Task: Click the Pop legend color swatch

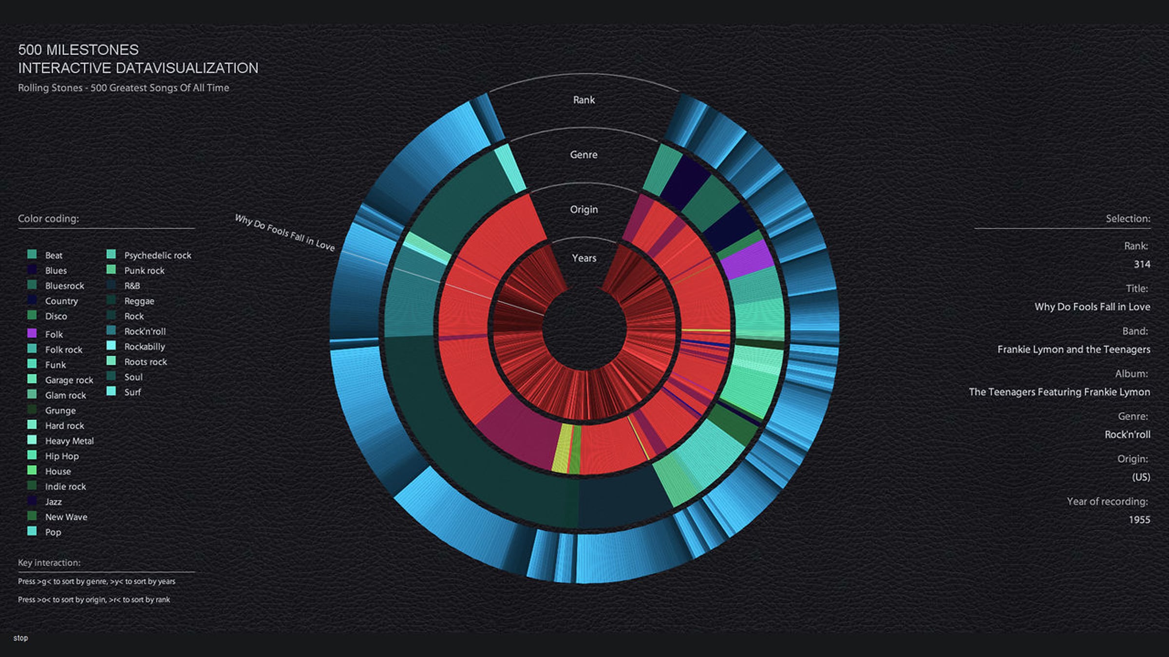Action: click(32, 531)
